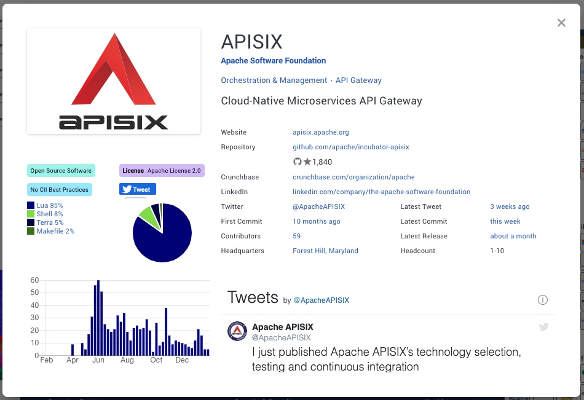
Task: Open @ApacheAPISIX in Tweets header
Action: point(322,300)
